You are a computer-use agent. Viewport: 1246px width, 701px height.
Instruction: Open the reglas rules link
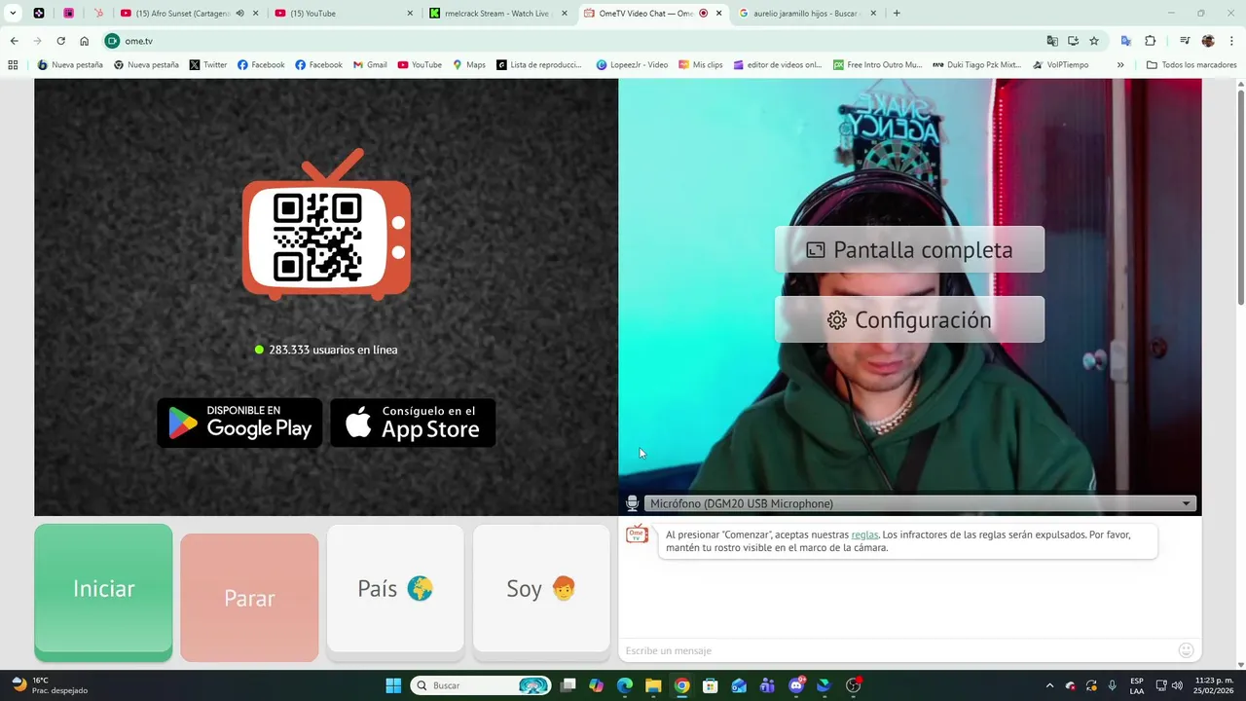(x=864, y=535)
